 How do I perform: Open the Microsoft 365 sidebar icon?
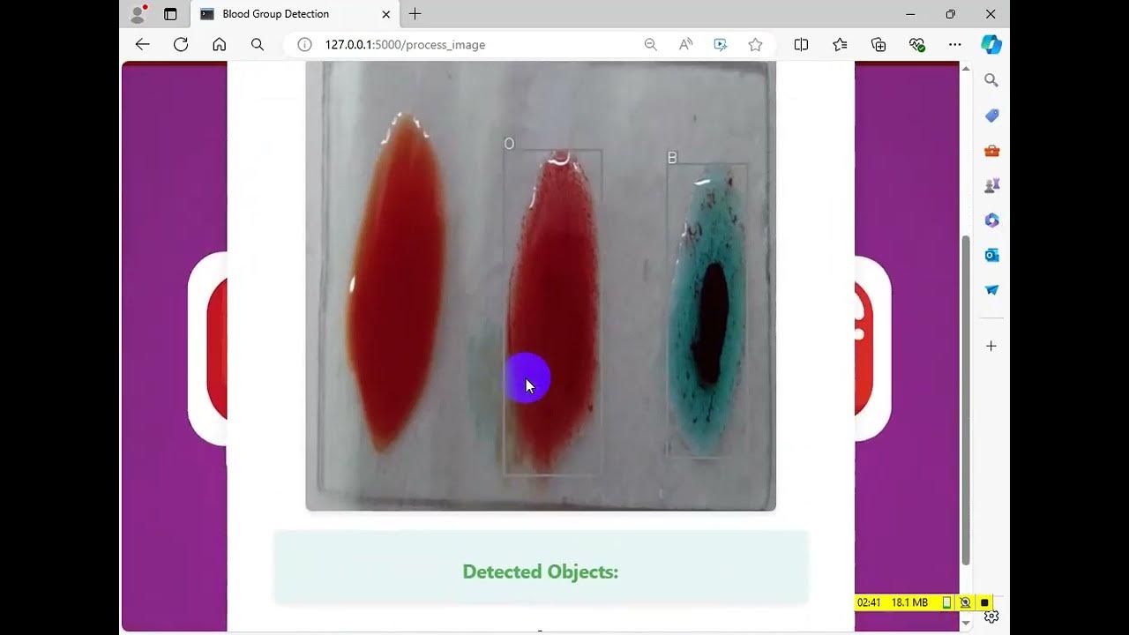click(x=991, y=220)
